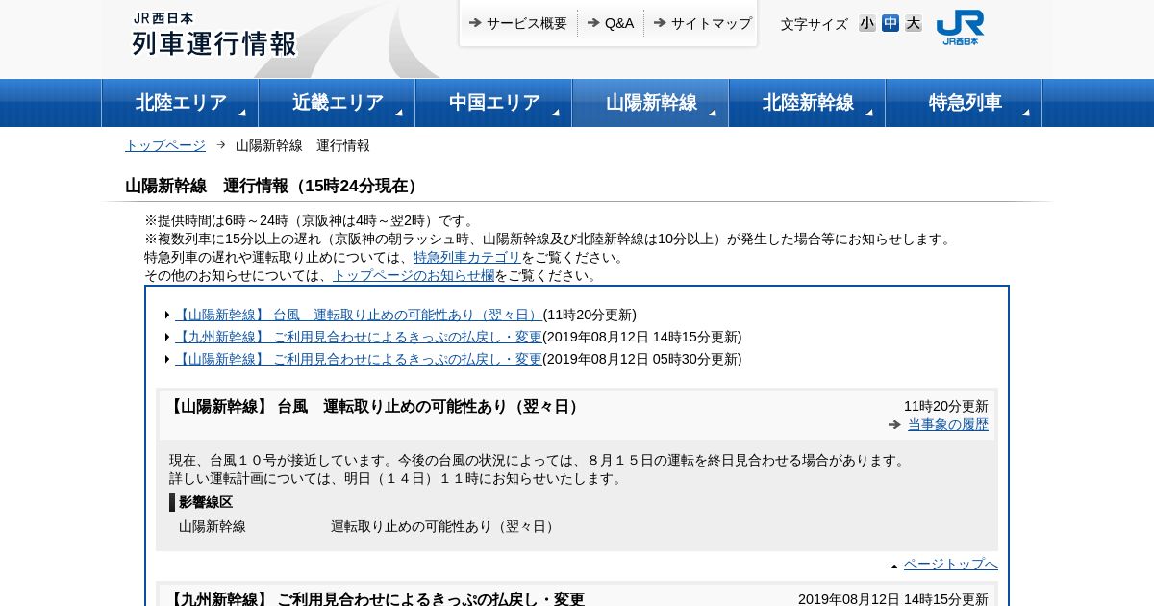1154x606 pixels.
Task: Set font size to 中
Action: (891, 23)
